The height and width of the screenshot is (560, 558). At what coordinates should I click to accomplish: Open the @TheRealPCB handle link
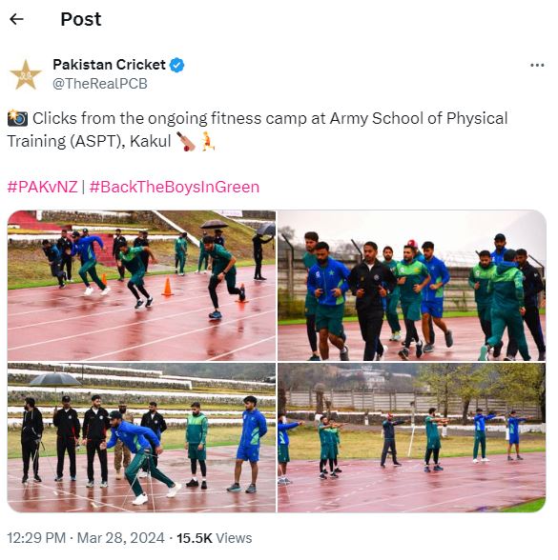point(100,84)
